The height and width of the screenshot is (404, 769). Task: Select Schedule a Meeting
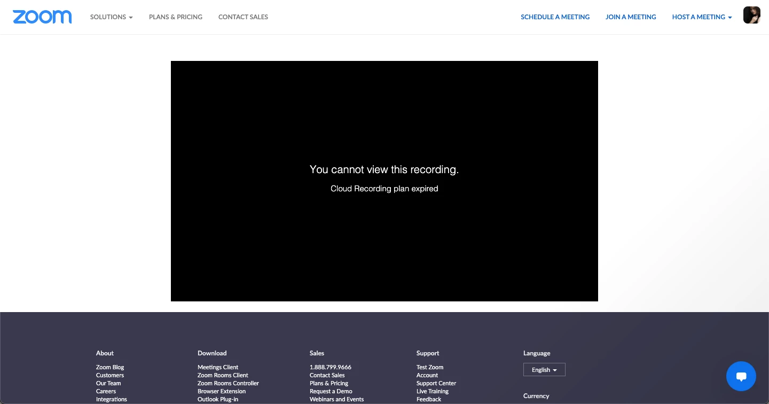(x=555, y=17)
